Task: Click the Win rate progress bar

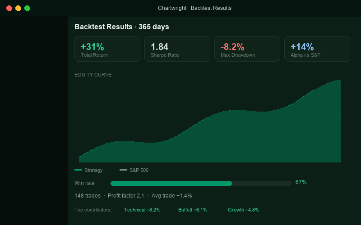Action: click(x=201, y=183)
